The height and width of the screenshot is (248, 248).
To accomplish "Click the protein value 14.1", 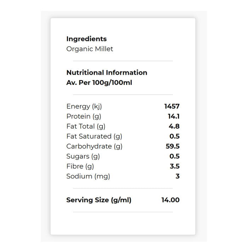I will coord(174,116).
